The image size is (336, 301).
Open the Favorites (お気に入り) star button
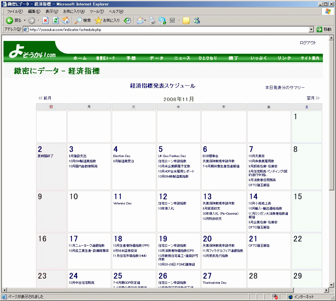click(x=107, y=20)
